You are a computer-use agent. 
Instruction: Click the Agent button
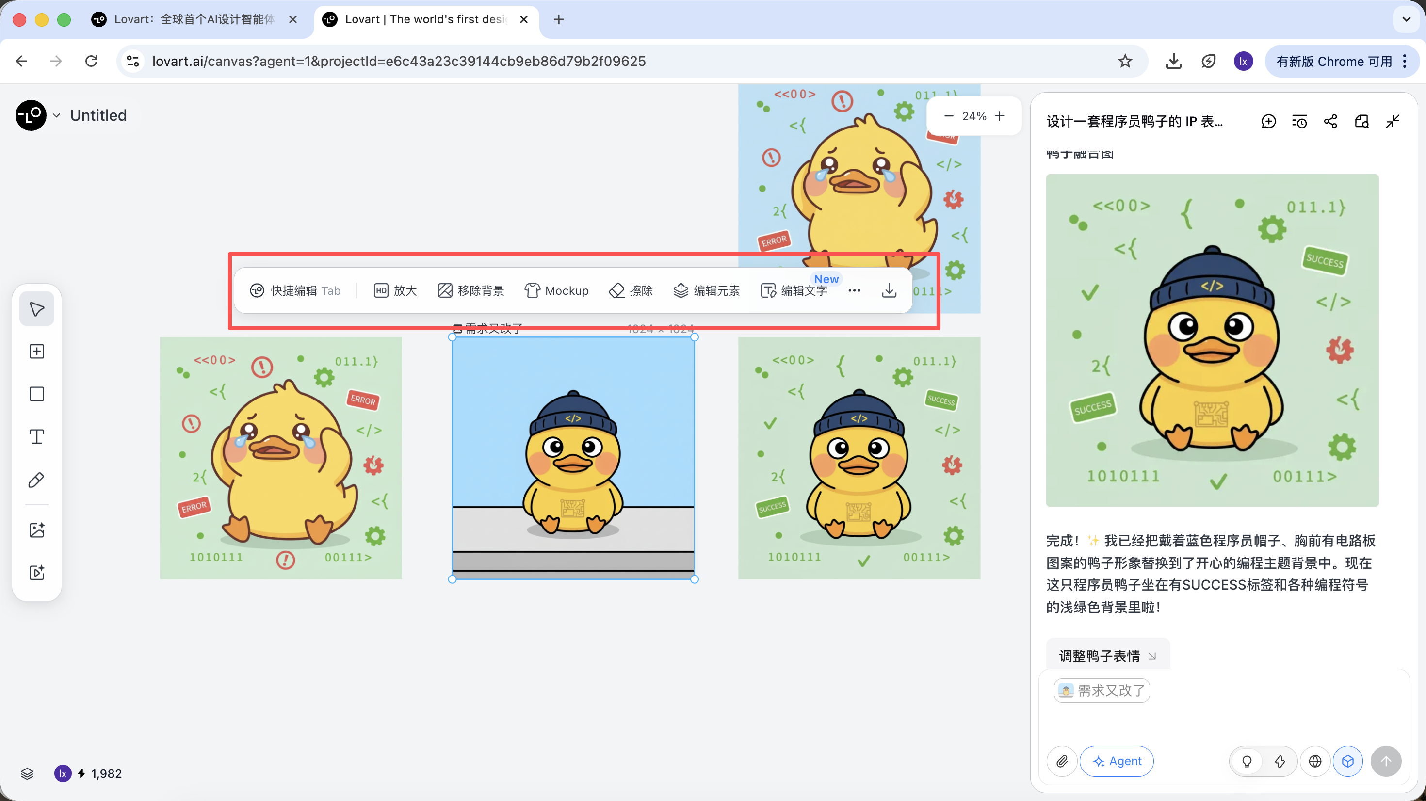click(x=1117, y=761)
